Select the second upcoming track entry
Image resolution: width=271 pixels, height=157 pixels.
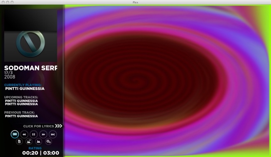21,104
